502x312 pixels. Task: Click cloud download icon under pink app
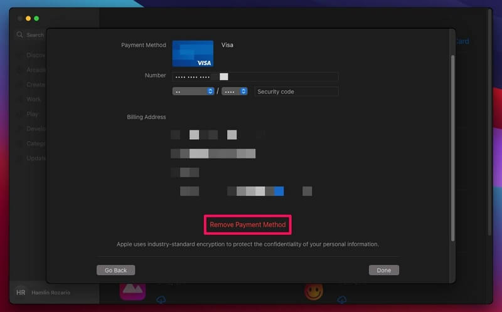point(161,300)
